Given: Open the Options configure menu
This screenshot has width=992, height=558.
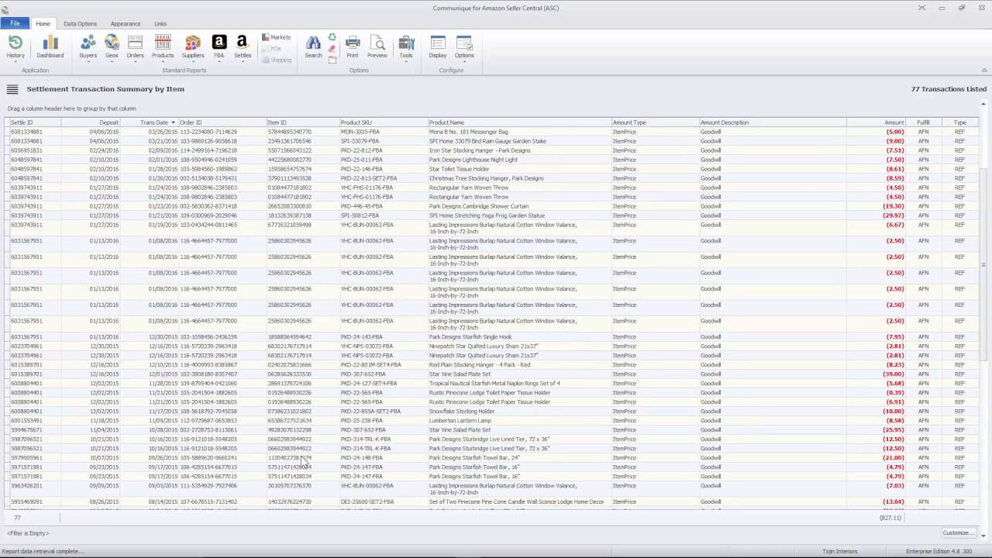Looking at the screenshot, I should point(464,46).
